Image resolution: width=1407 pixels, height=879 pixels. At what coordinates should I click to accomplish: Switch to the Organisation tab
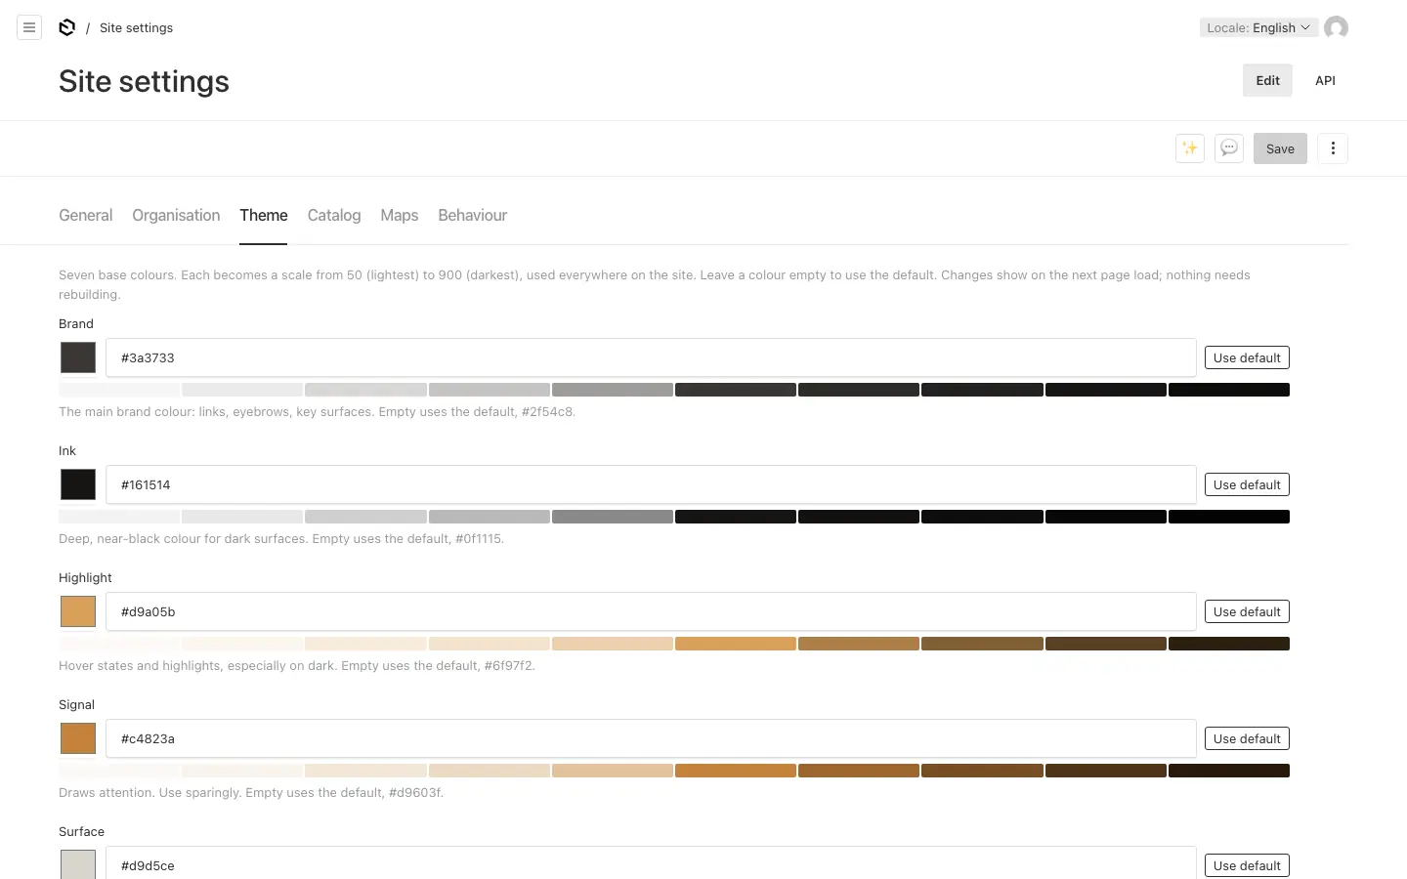(x=176, y=215)
